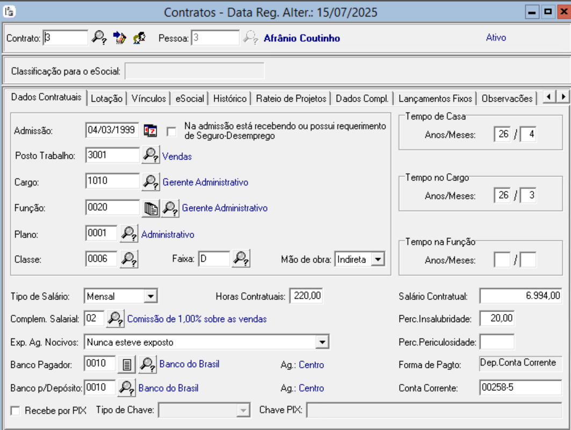Viewport: 571px width, 430px height.
Task: Click the lookup icon for Complem. Salarial
Action: (x=115, y=318)
